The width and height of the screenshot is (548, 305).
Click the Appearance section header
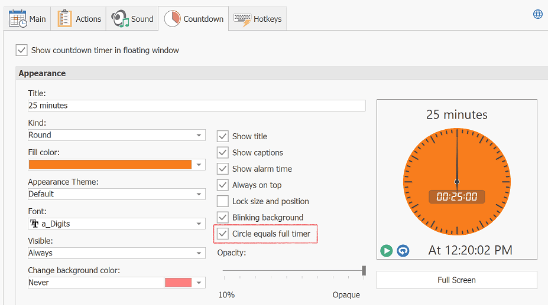pyautogui.click(x=282, y=73)
